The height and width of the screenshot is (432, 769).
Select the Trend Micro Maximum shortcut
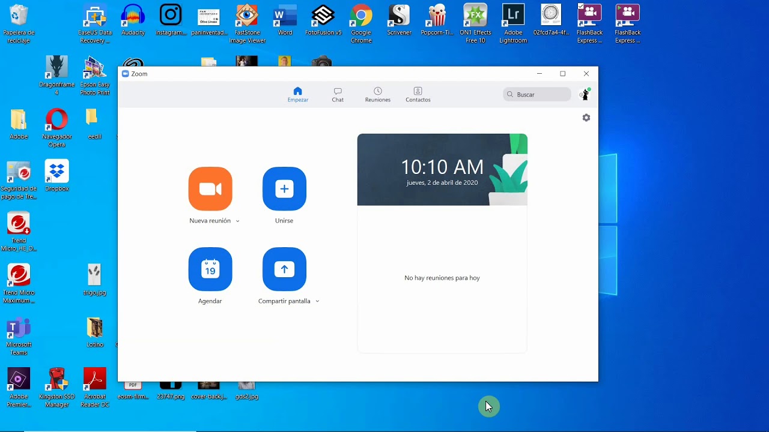[19, 284]
